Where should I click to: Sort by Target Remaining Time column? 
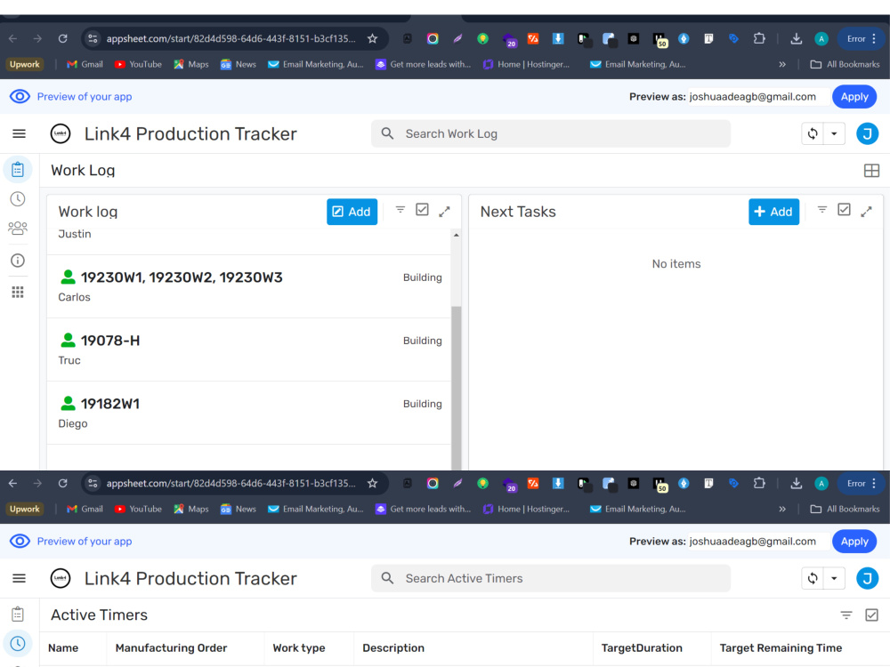(x=781, y=647)
